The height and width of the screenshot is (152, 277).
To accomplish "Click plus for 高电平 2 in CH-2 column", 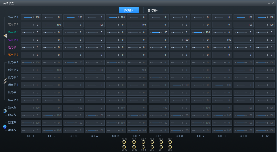I will click(55, 25).
